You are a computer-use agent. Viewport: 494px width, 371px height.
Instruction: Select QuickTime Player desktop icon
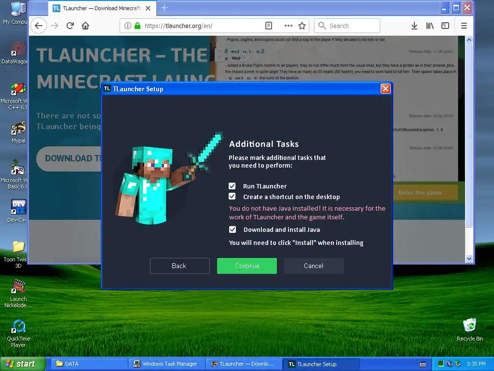coord(18,333)
